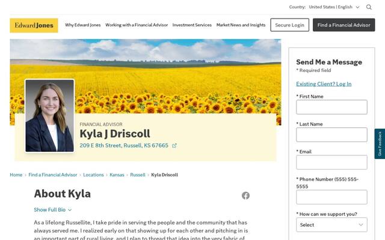Open the Give Feedback side tab
Screen dimensions: 385x240
point(380,144)
